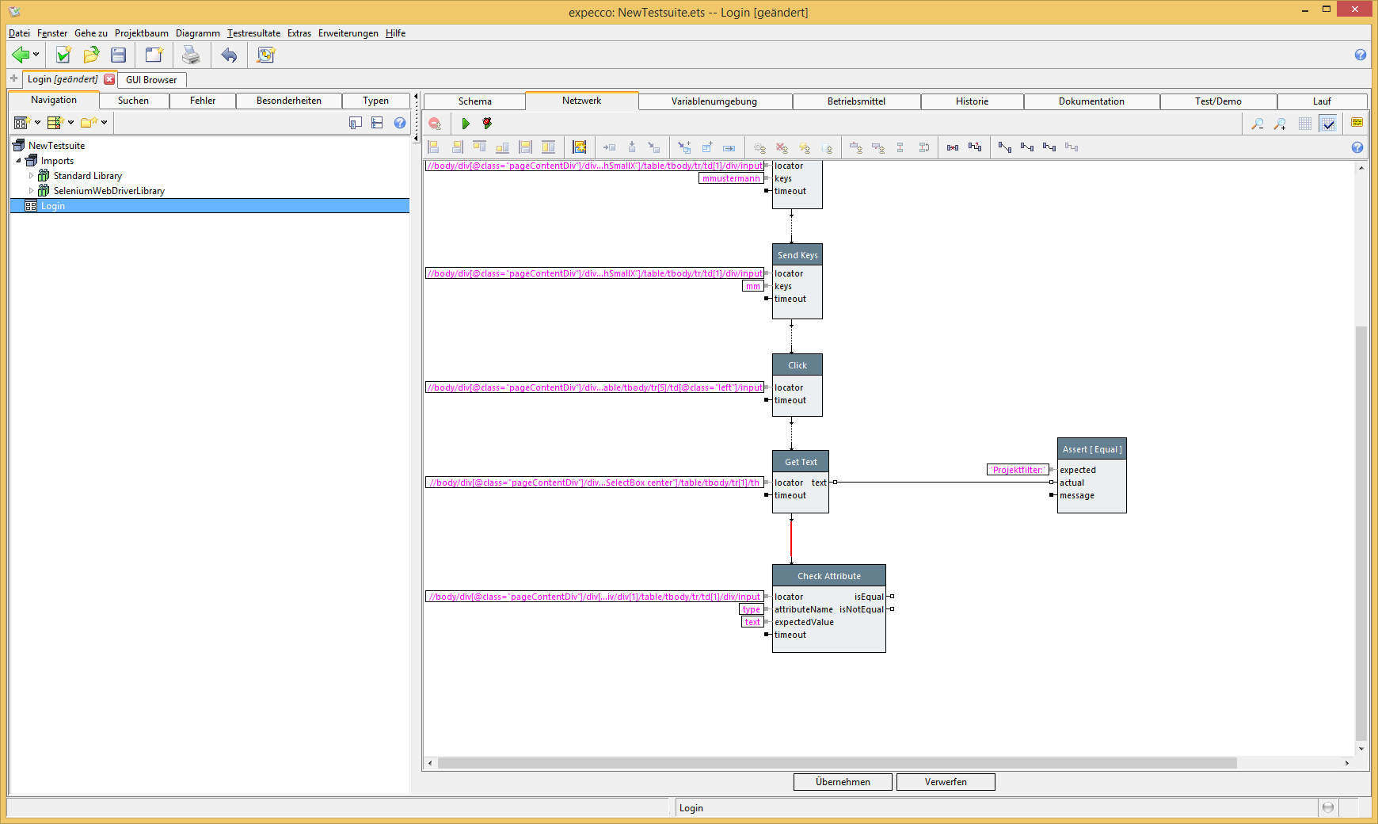Click the blue undo arrow icon
This screenshot has width=1378, height=824.
click(229, 55)
